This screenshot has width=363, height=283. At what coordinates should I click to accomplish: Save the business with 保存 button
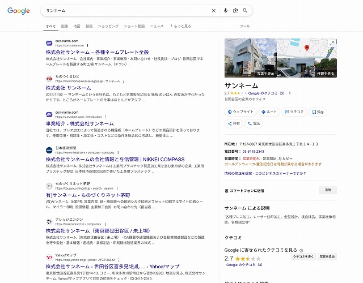[318, 112]
